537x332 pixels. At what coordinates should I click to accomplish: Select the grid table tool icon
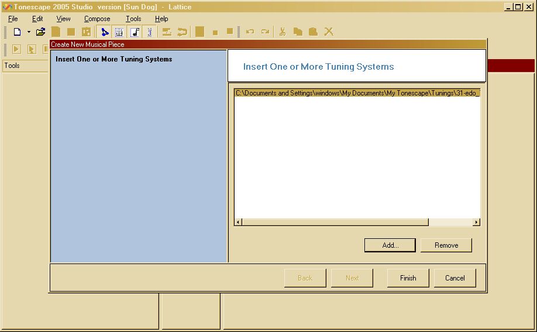(x=119, y=32)
